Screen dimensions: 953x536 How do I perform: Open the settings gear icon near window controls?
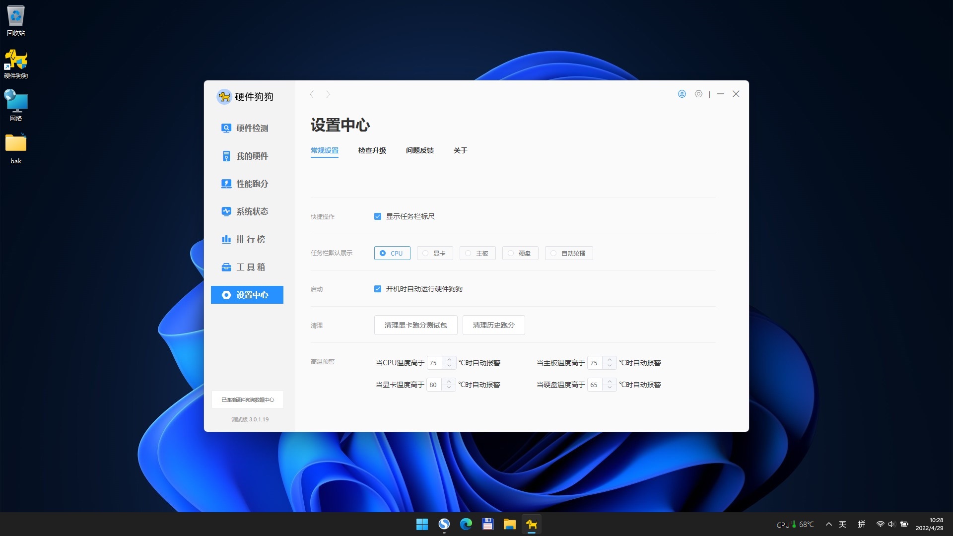coord(698,94)
